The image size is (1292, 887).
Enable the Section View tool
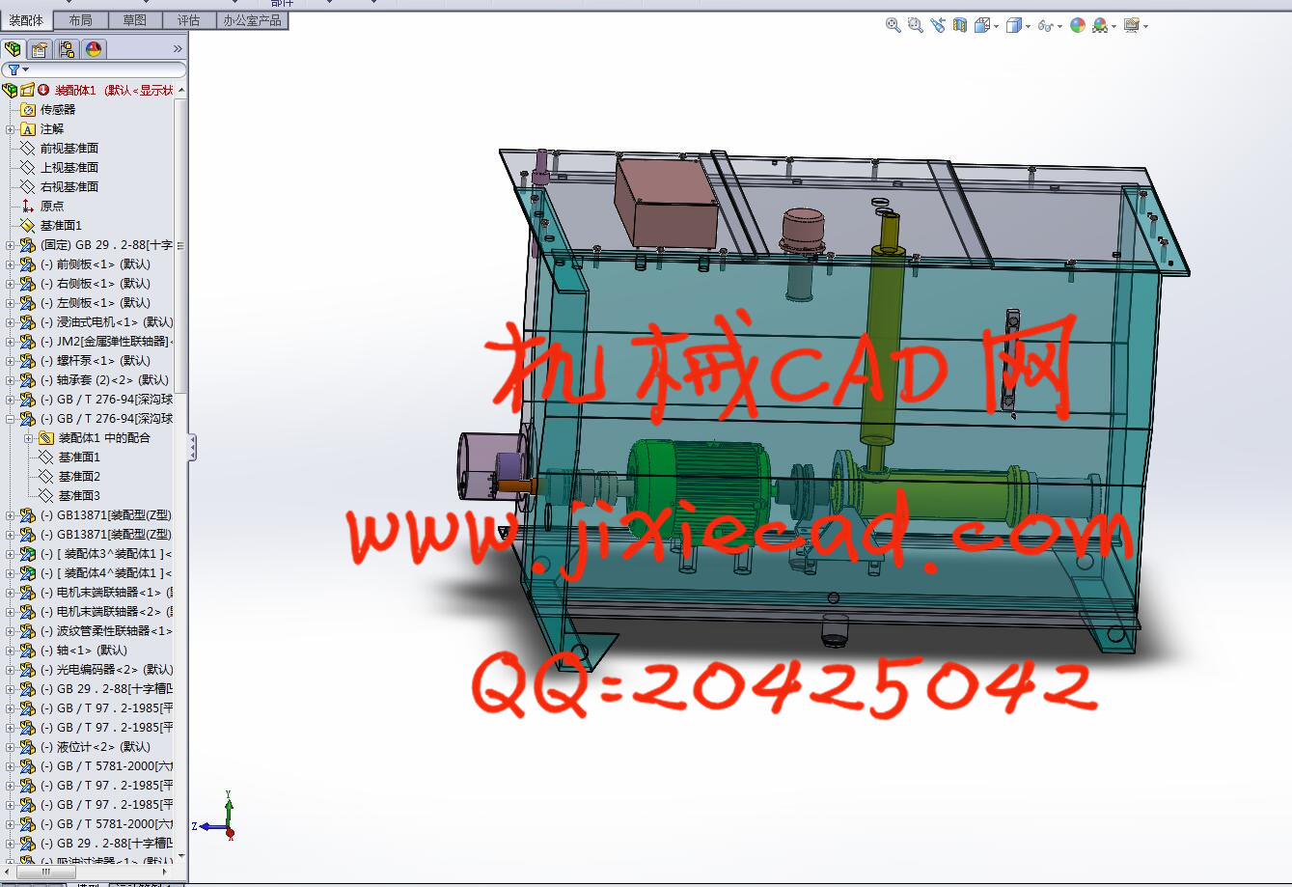tap(959, 26)
